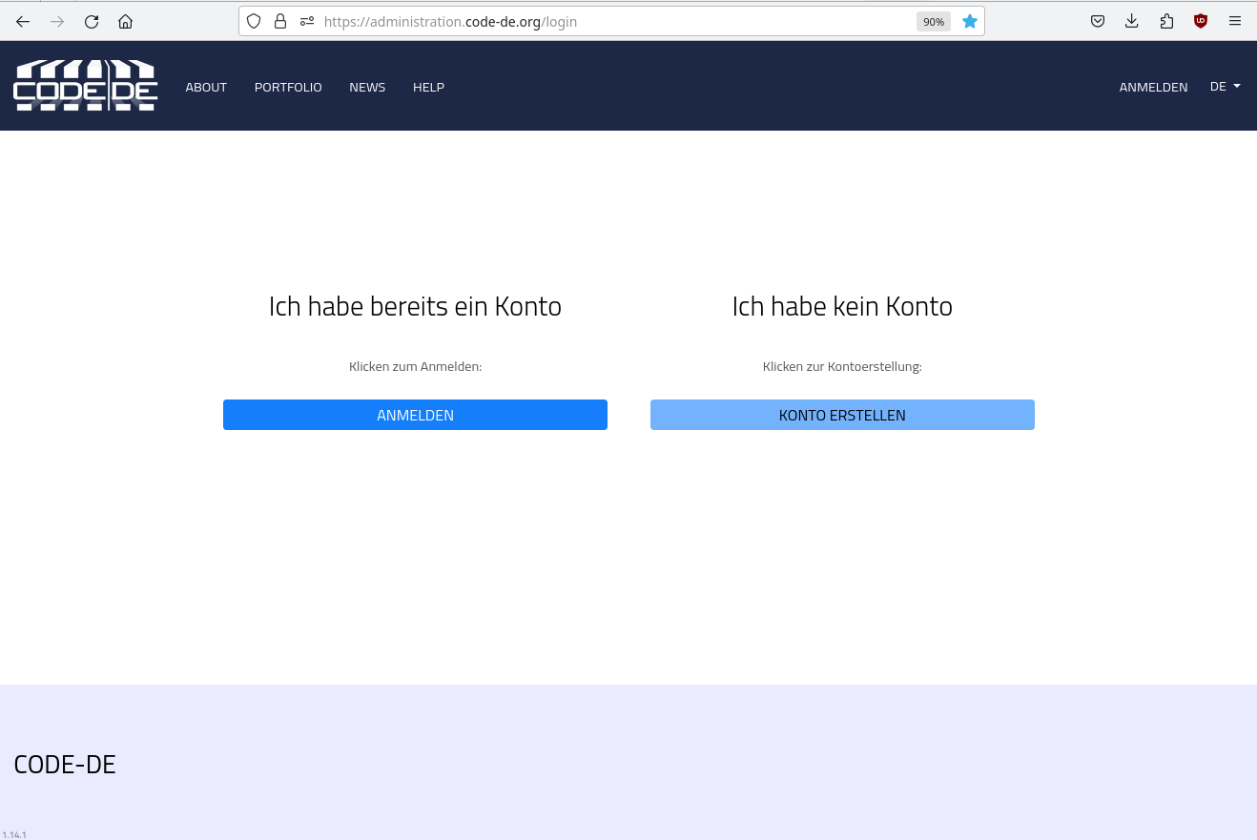Open the extensions puzzle icon
Screen dimensions: 1257x840
[x=1166, y=21]
